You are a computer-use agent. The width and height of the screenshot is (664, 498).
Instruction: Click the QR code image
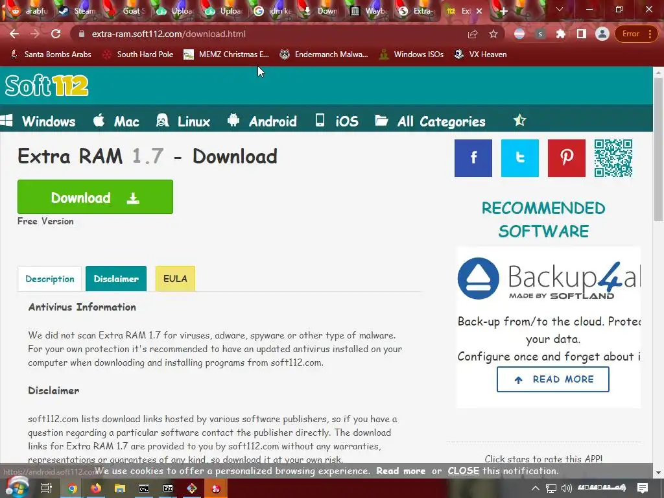click(x=613, y=158)
